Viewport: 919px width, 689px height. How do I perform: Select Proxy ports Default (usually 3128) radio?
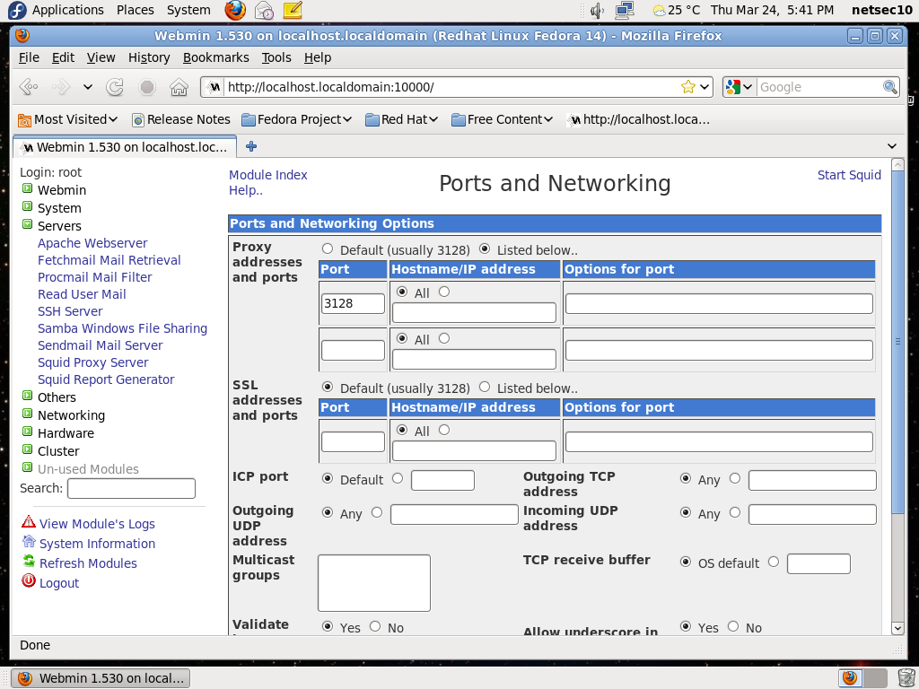pyautogui.click(x=327, y=249)
